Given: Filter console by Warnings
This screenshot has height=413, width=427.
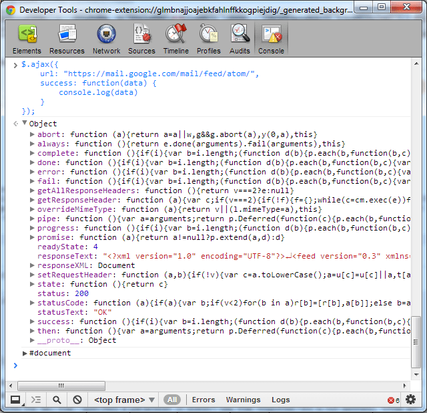Looking at the screenshot, I should pyautogui.click(x=243, y=400).
